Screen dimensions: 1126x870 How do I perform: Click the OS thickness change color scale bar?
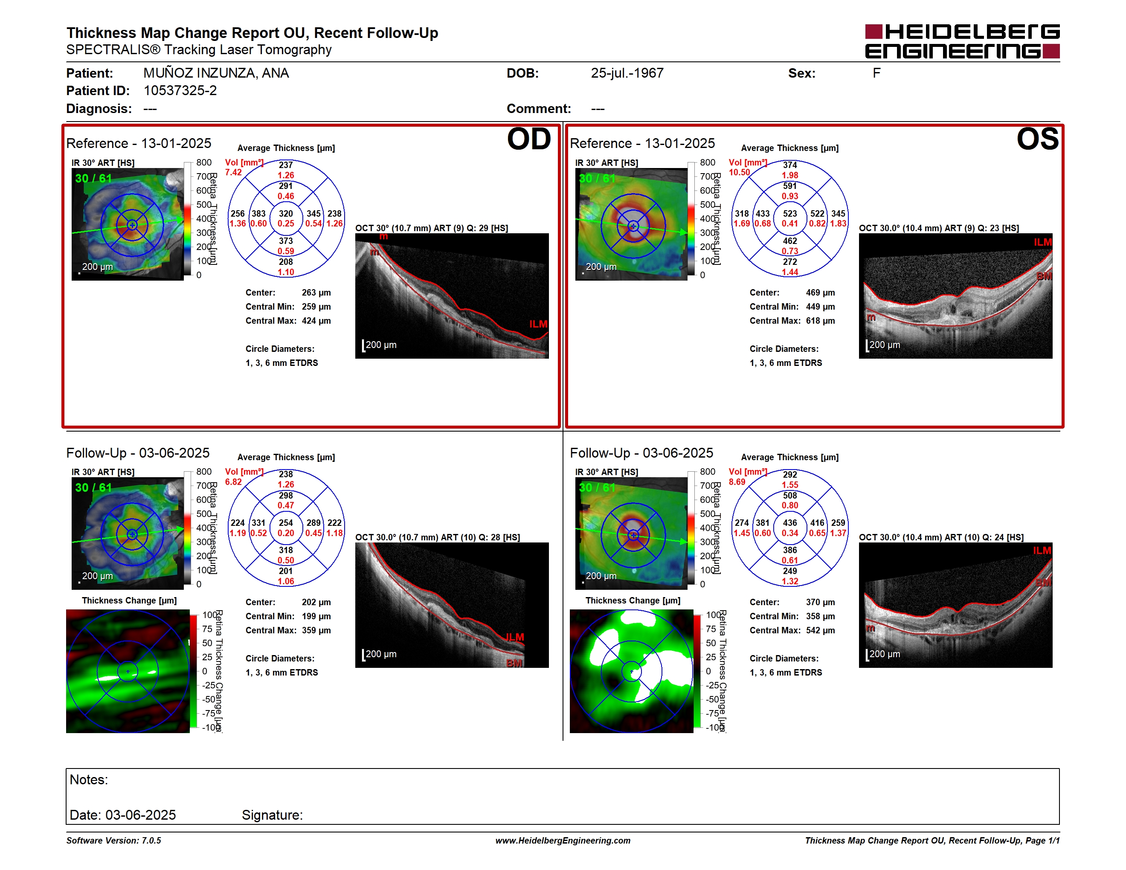[x=697, y=671]
